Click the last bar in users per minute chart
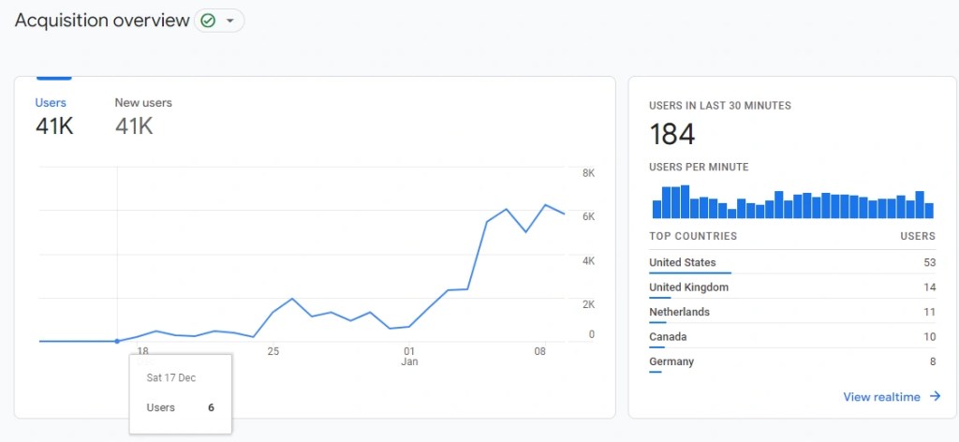This screenshot has width=959, height=442. 929,211
